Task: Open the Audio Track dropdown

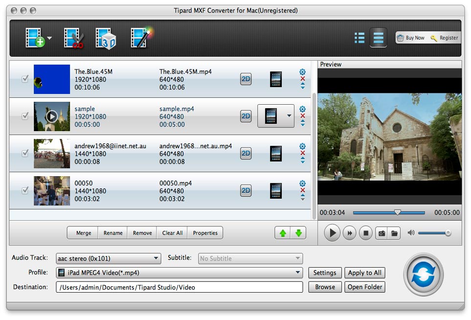Action: 108,258
